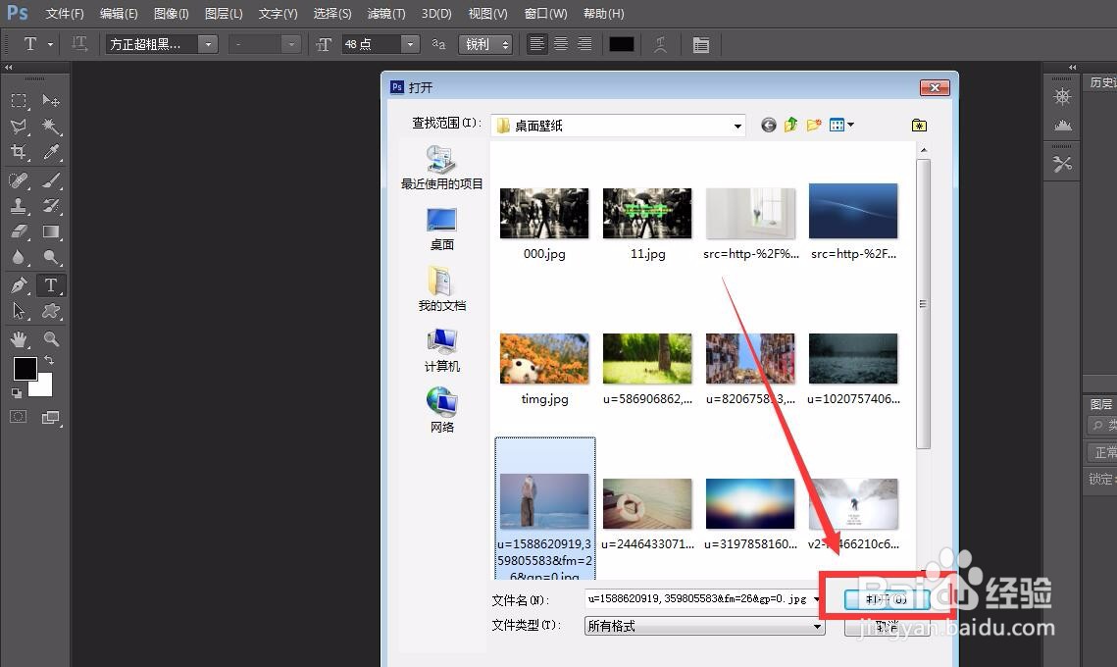
Task: Toggle text orientation button
Action: tap(79, 44)
